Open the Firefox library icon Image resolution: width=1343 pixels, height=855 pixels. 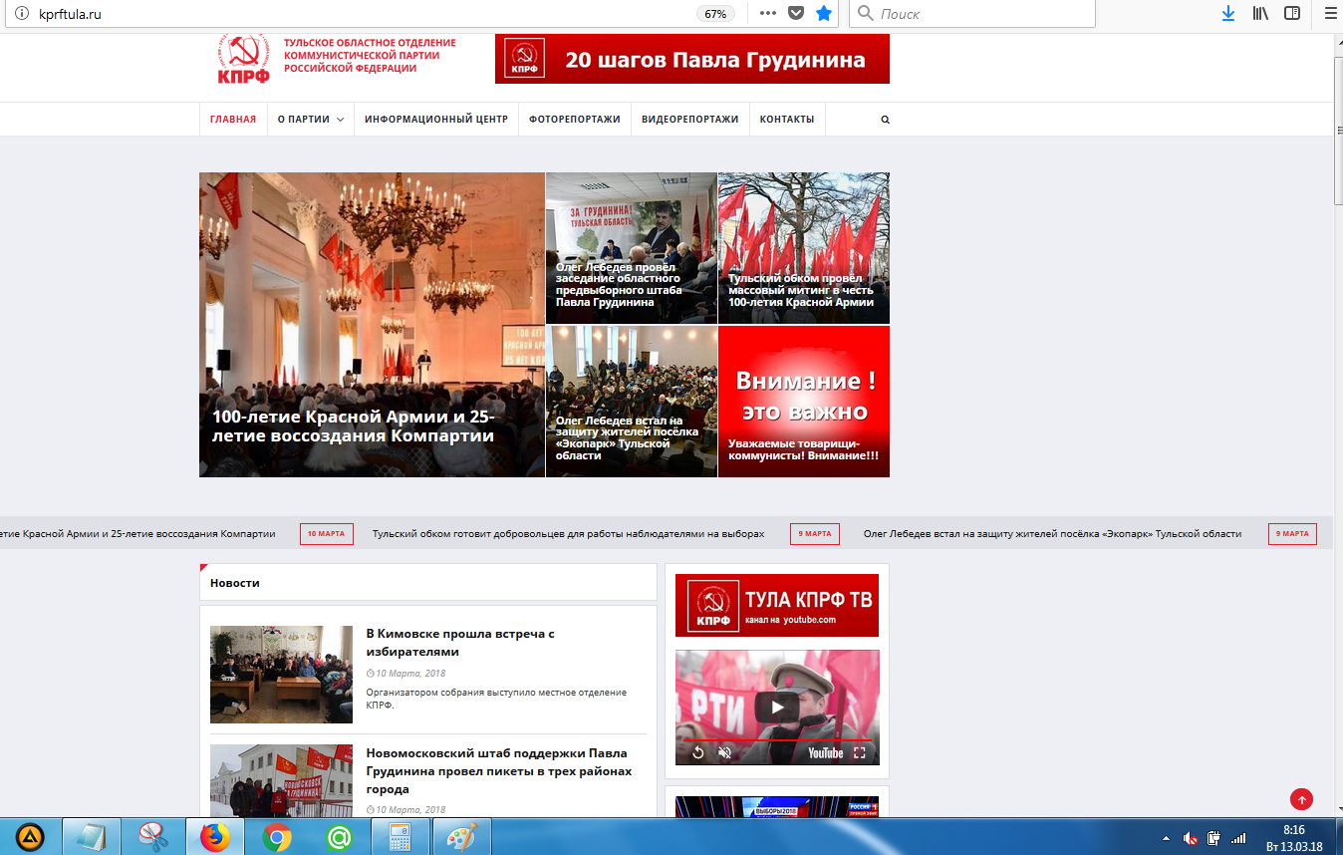[x=1260, y=14]
